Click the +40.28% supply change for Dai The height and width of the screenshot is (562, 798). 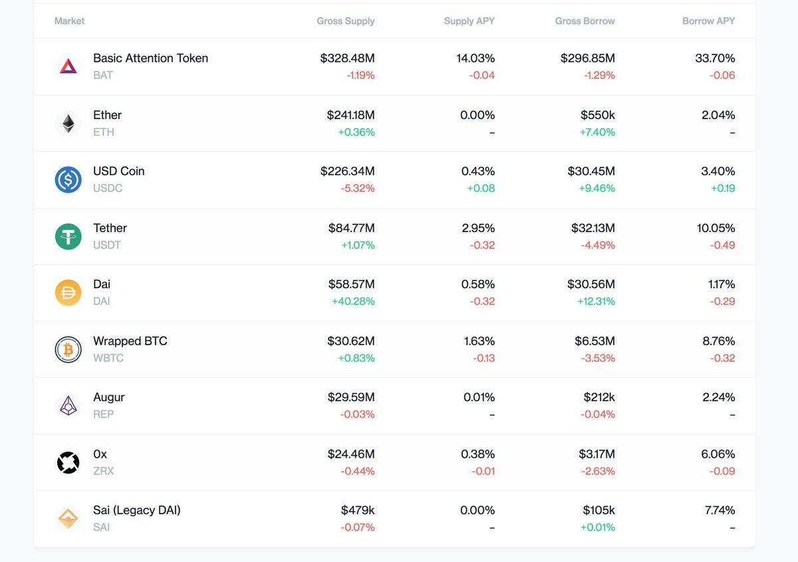coord(354,301)
